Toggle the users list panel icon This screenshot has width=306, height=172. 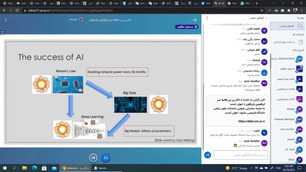(195, 20)
